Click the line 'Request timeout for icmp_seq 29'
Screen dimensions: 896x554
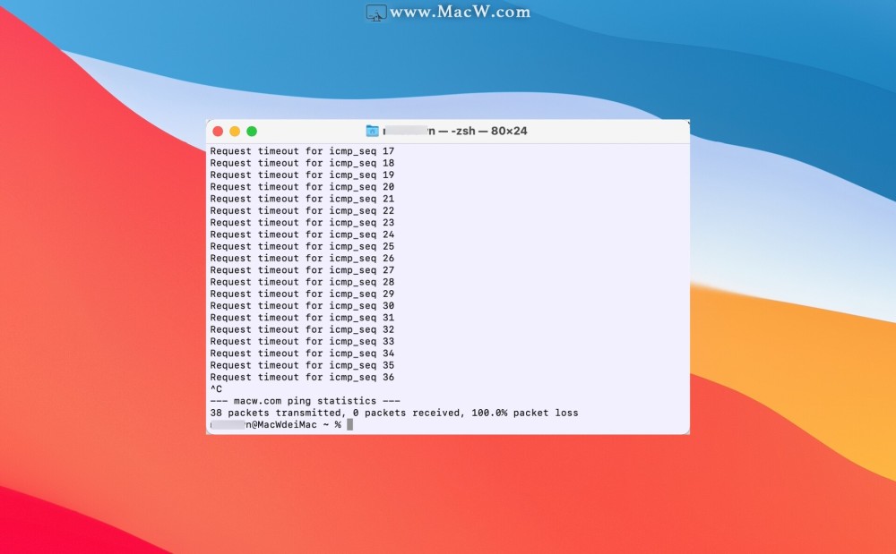pos(302,294)
